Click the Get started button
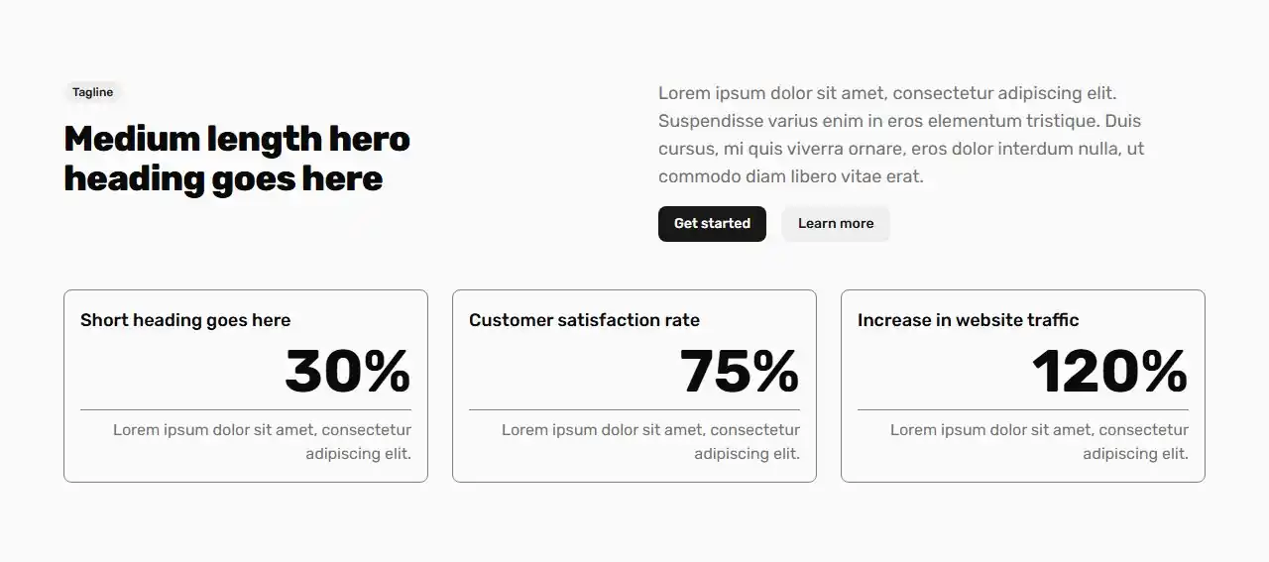Viewport: 1269px width, 562px height. click(712, 224)
